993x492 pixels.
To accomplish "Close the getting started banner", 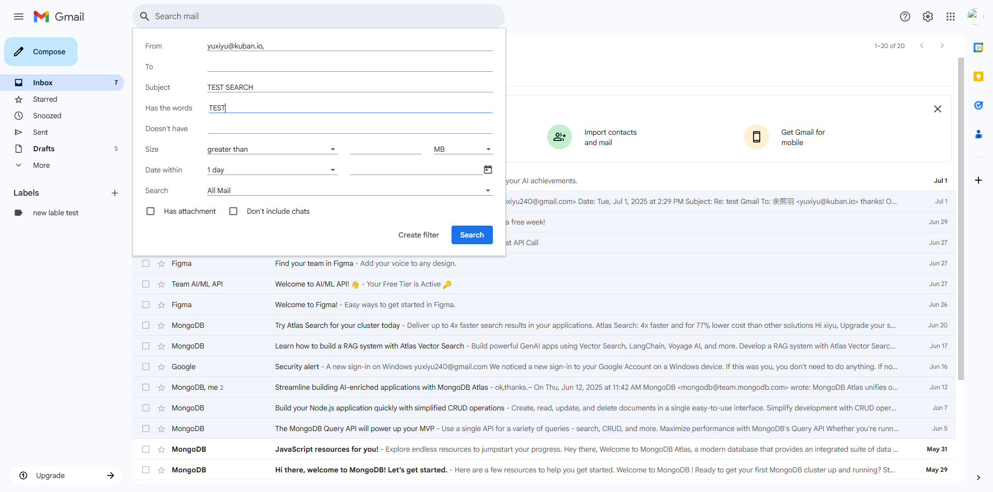I will (937, 109).
